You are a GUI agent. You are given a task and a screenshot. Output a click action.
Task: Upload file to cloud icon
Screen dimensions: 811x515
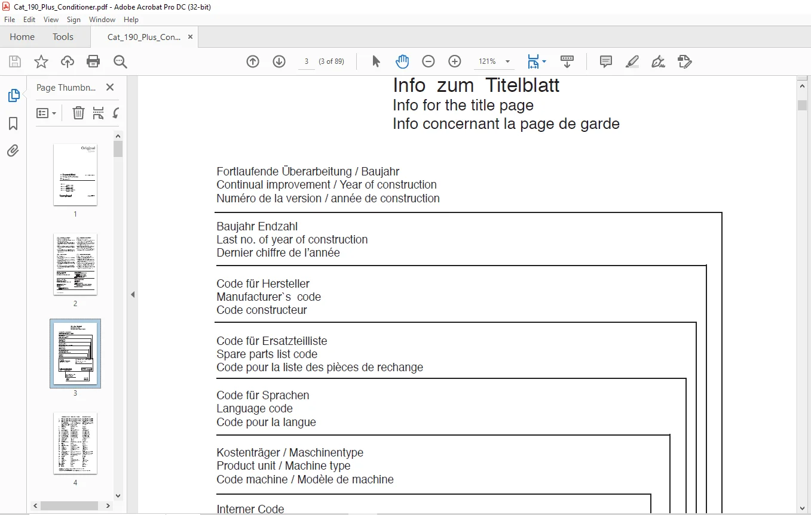click(68, 61)
